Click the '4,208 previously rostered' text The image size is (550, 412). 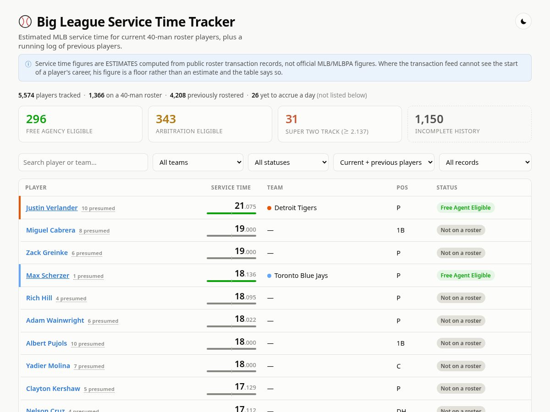[x=207, y=95]
